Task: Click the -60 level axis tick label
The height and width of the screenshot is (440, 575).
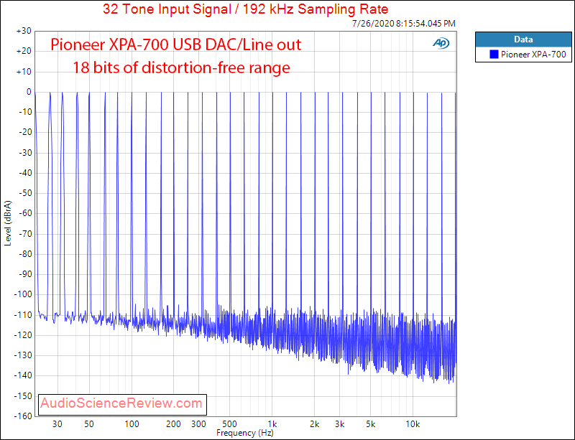Action: tap(25, 213)
